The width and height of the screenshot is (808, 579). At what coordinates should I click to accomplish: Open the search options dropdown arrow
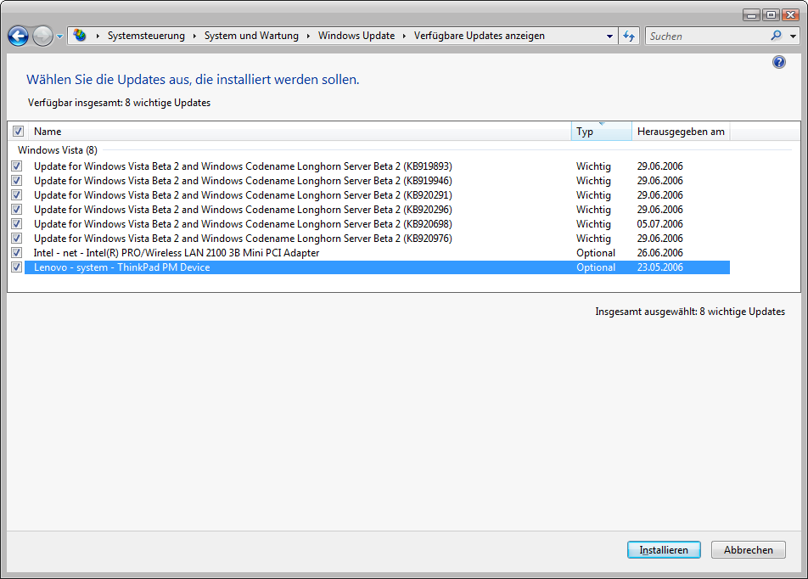[x=794, y=37]
